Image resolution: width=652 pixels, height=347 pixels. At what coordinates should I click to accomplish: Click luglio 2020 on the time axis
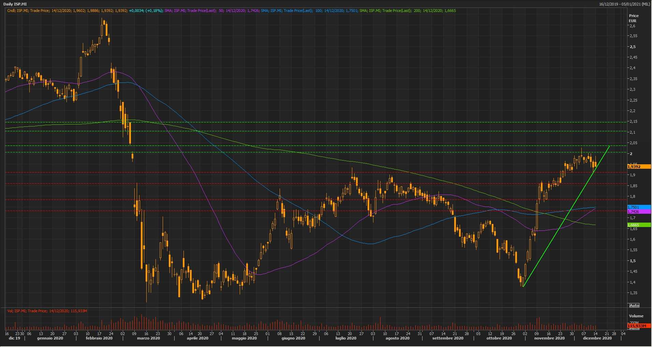(346, 338)
